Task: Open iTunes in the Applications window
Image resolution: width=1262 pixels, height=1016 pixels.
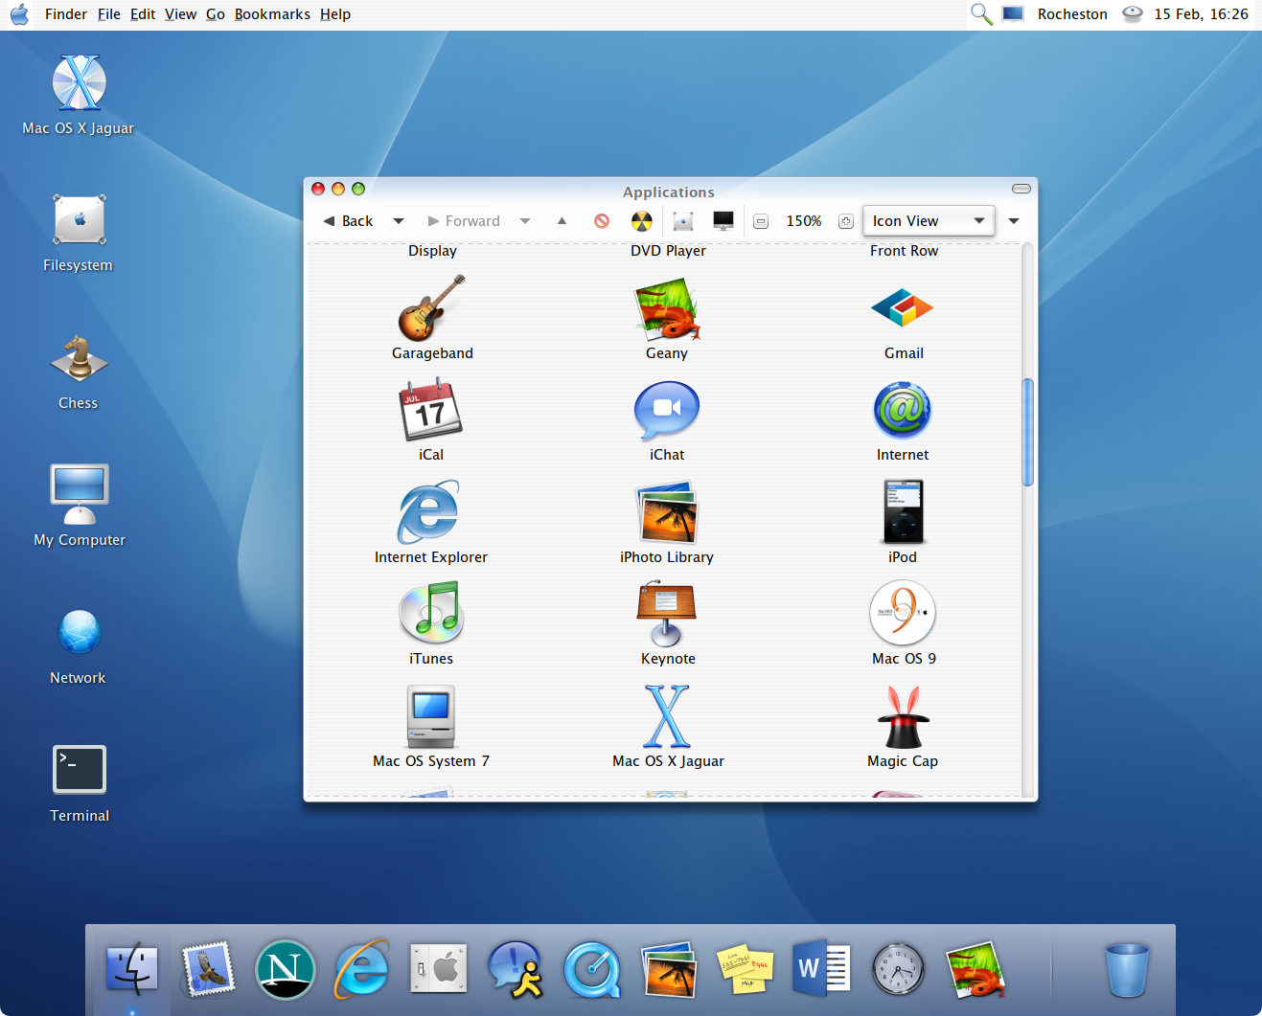Action: [x=431, y=614]
